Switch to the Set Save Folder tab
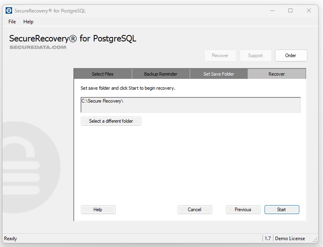 pyautogui.click(x=218, y=74)
